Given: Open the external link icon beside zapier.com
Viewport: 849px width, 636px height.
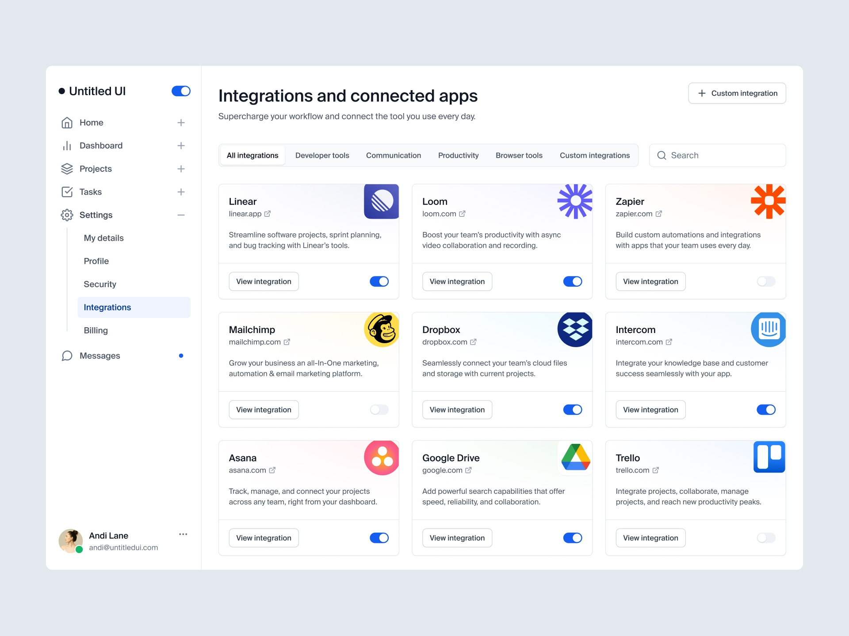Looking at the screenshot, I should 658,214.
